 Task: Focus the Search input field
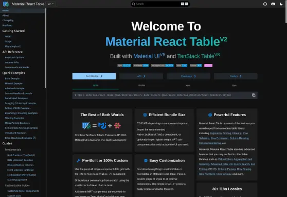pos(160,4)
